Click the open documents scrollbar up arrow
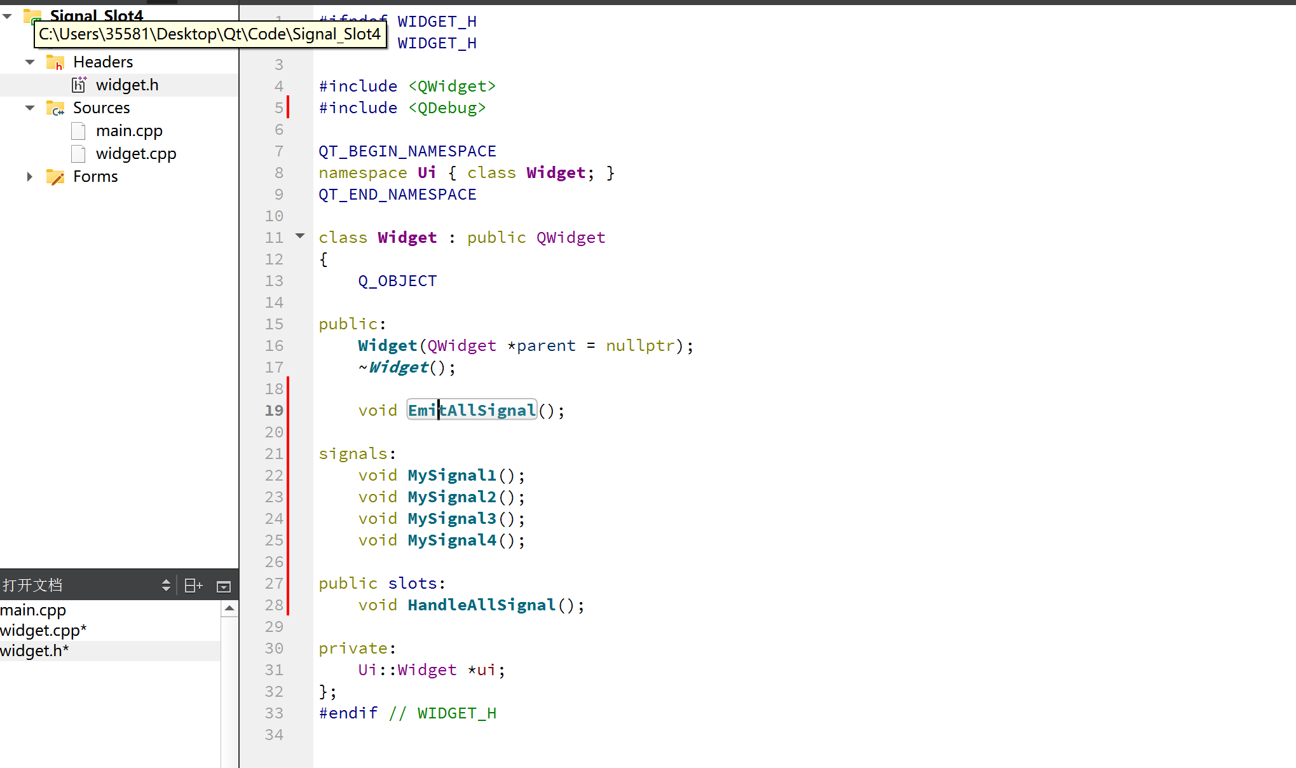The width and height of the screenshot is (1296, 768). (229, 608)
